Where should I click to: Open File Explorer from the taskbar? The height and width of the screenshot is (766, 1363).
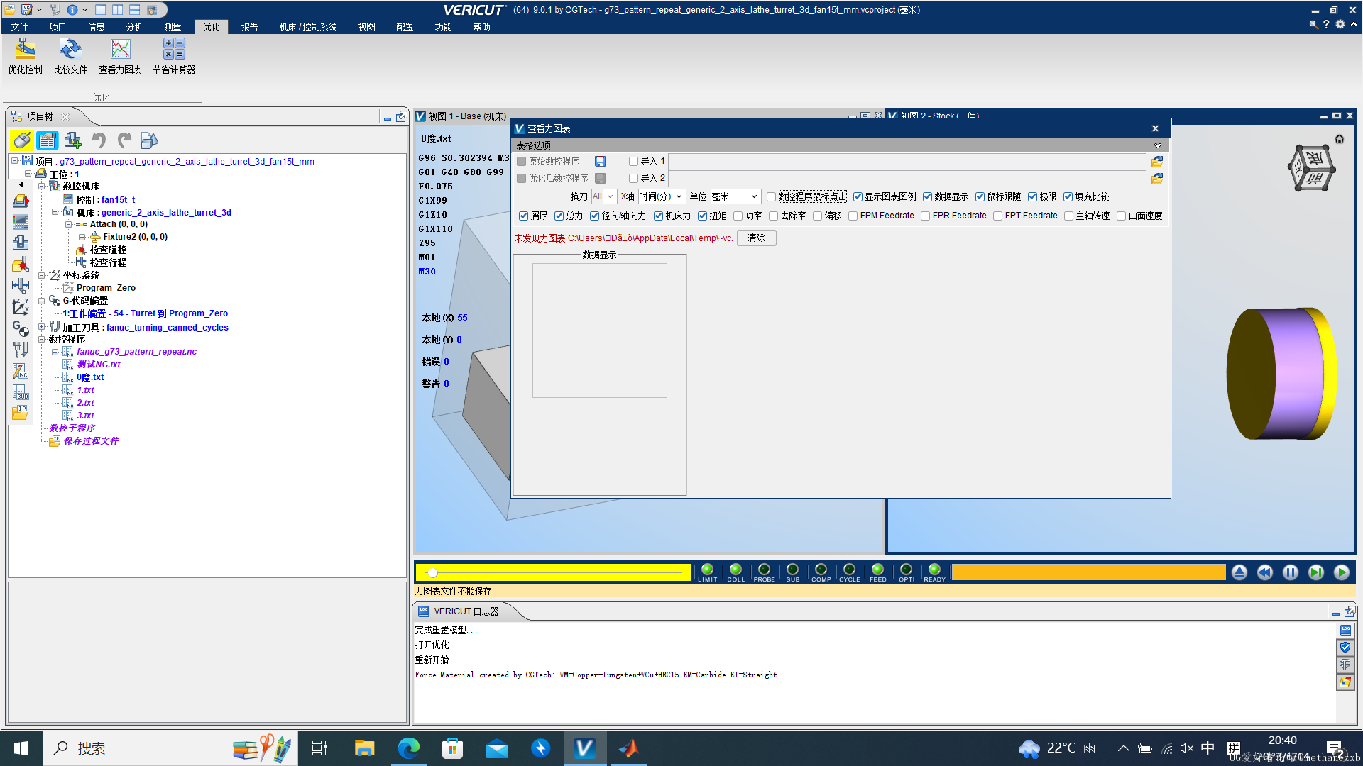click(x=364, y=748)
